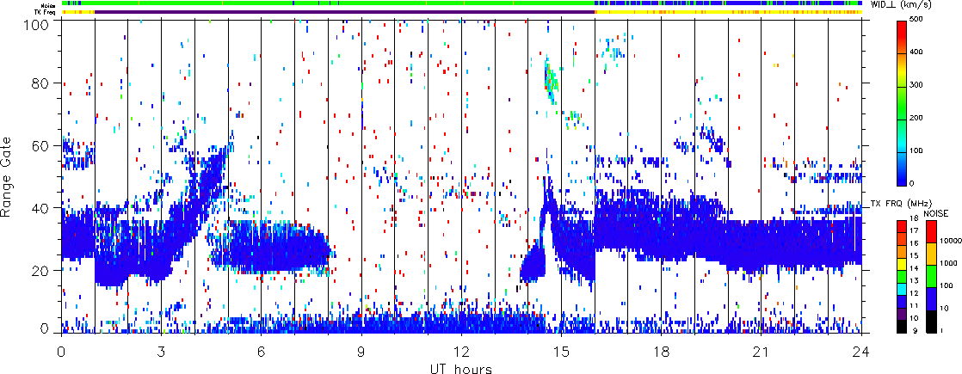Click the spectral width rainbow color bar
Viewport: 962px width, 374px height.
[902, 103]
